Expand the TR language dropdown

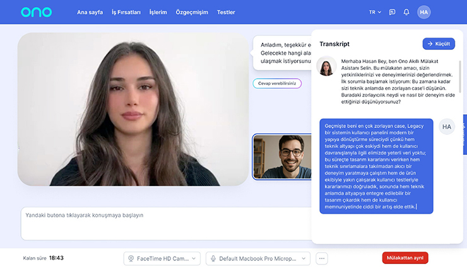click(375, 12)
